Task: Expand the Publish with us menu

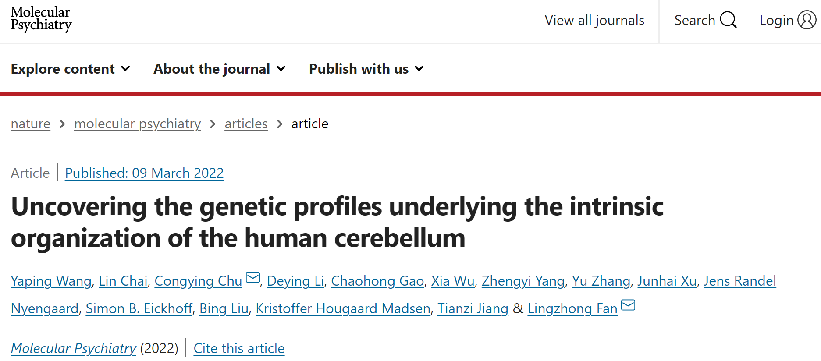Action: click(x=366, y=69)
